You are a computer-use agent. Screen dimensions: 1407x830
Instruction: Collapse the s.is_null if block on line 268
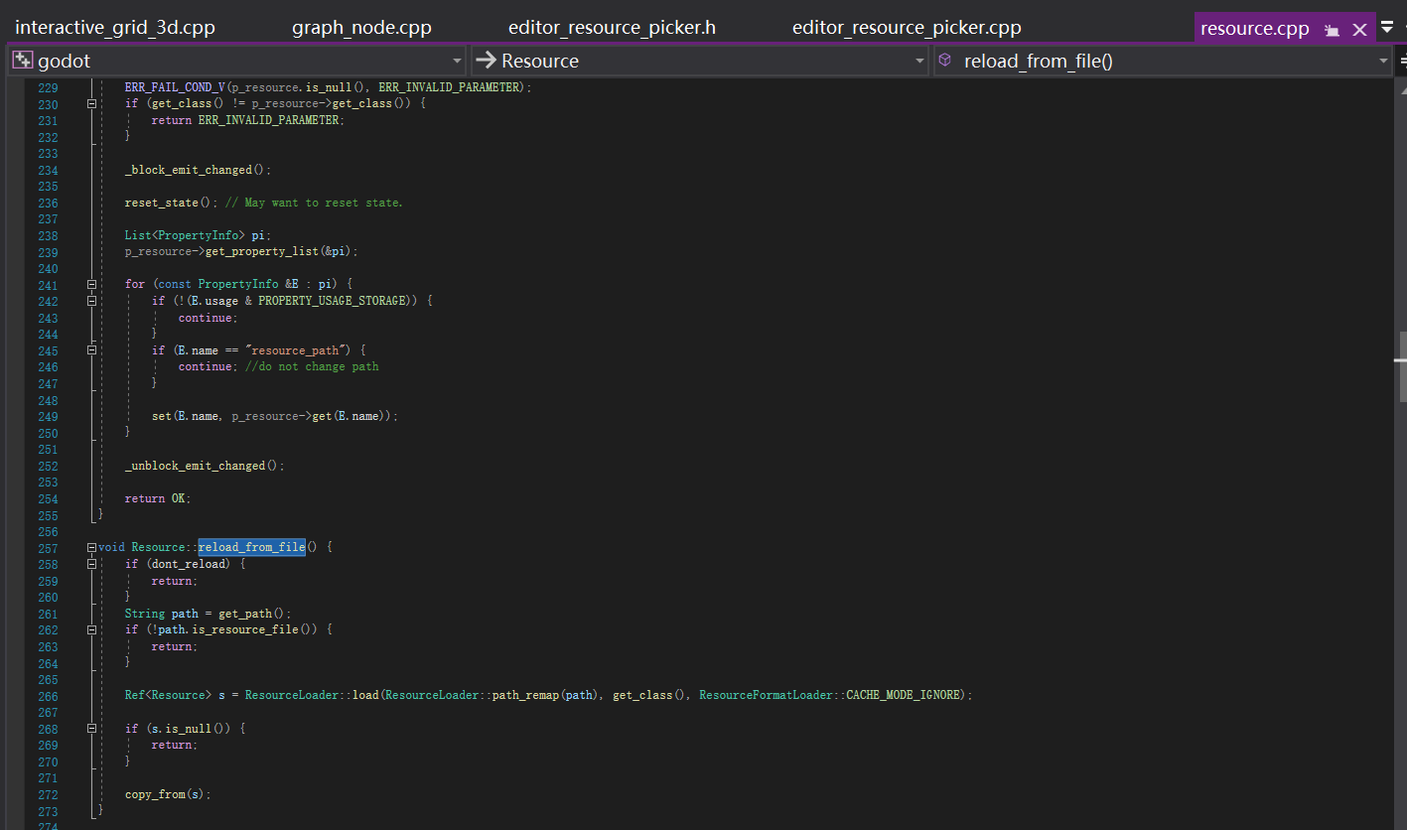(91, 729)
